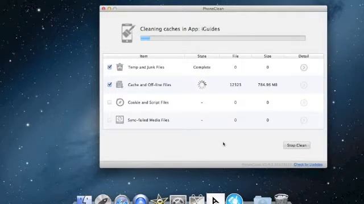Open detail arrow for Cache and Off-line Files
Screen dimensions: 364x204
pos(304,85)
